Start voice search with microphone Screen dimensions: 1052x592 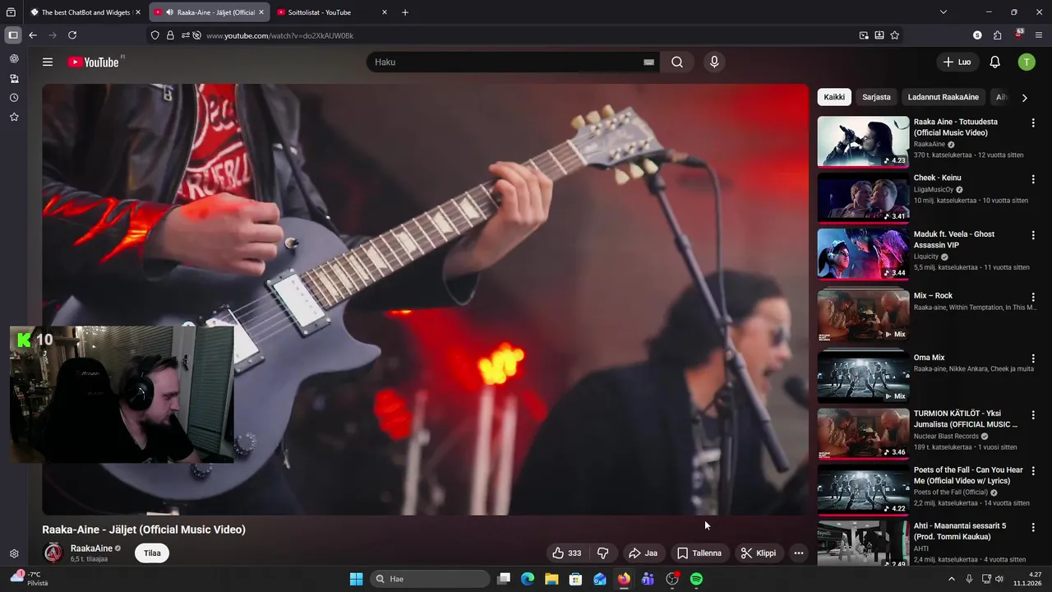[714, 62]
